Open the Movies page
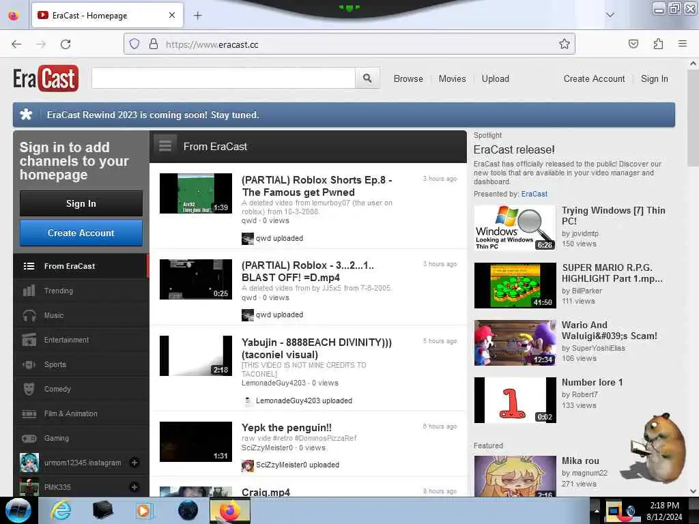 452,79
